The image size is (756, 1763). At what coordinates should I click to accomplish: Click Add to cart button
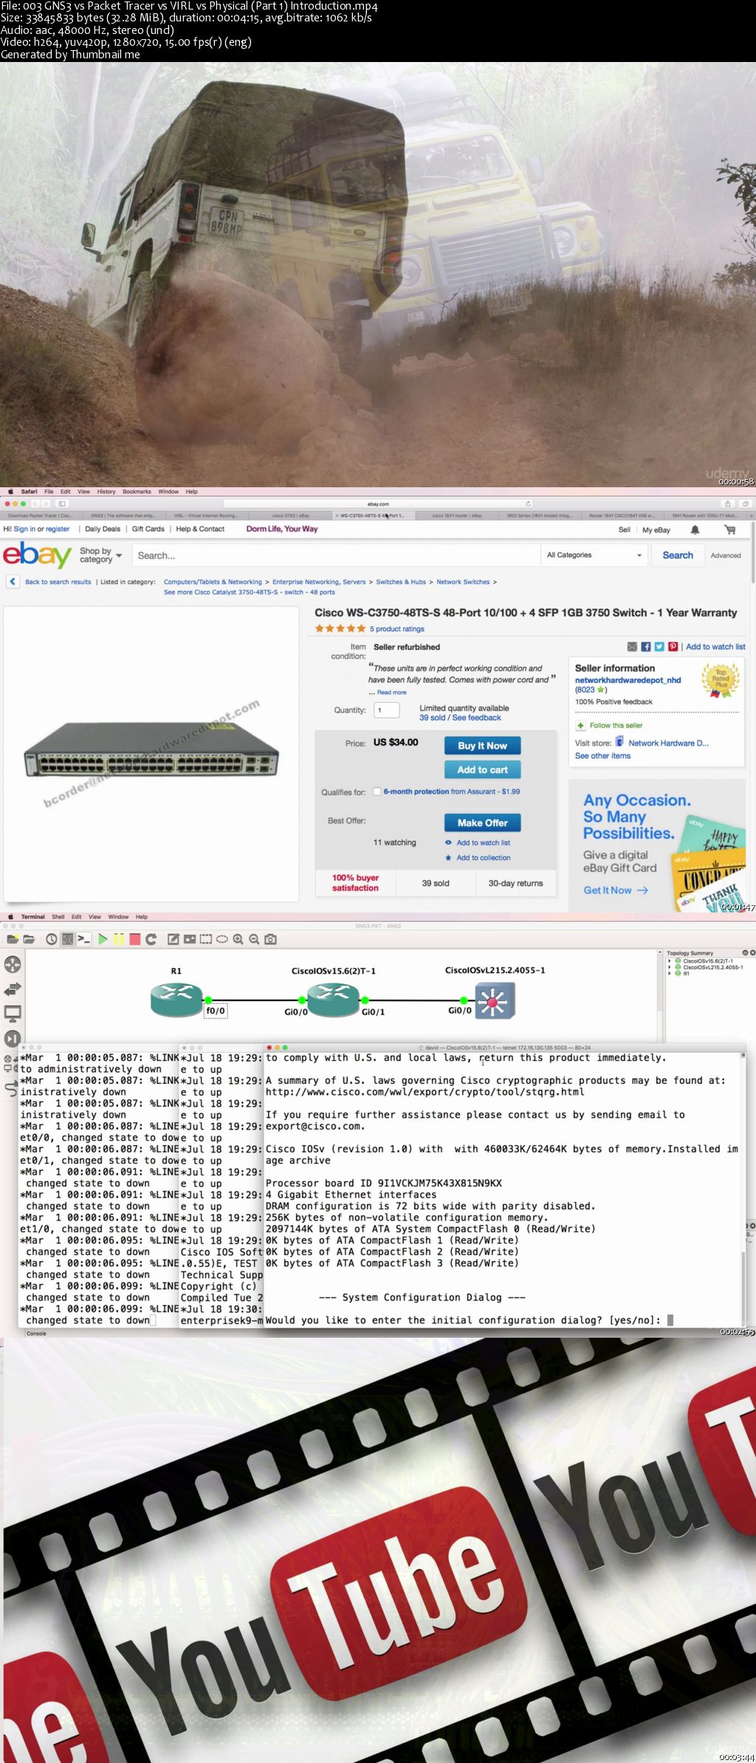482,769
